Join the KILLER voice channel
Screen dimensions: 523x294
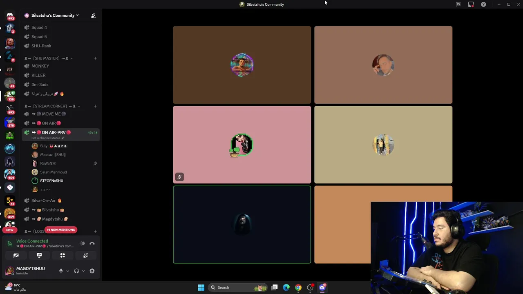click(x=60, y=76)
